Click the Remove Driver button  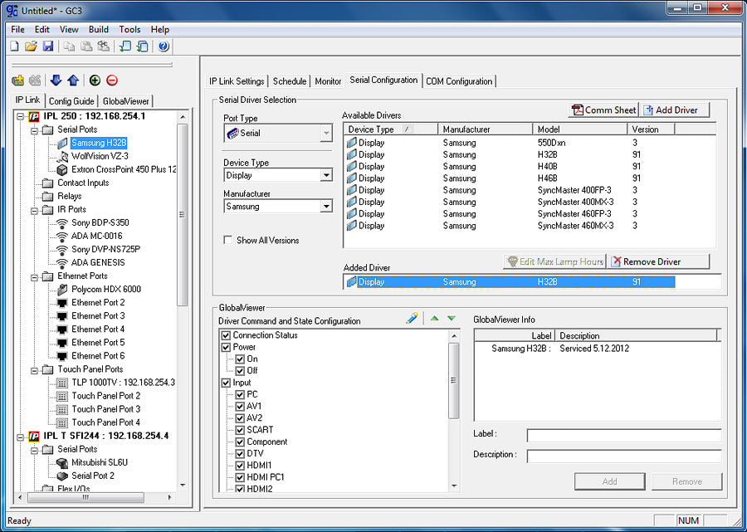659,261
